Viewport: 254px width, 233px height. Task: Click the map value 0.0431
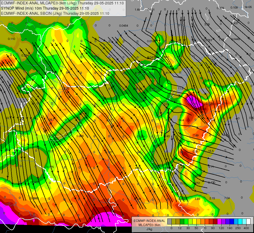coord(35,182)
